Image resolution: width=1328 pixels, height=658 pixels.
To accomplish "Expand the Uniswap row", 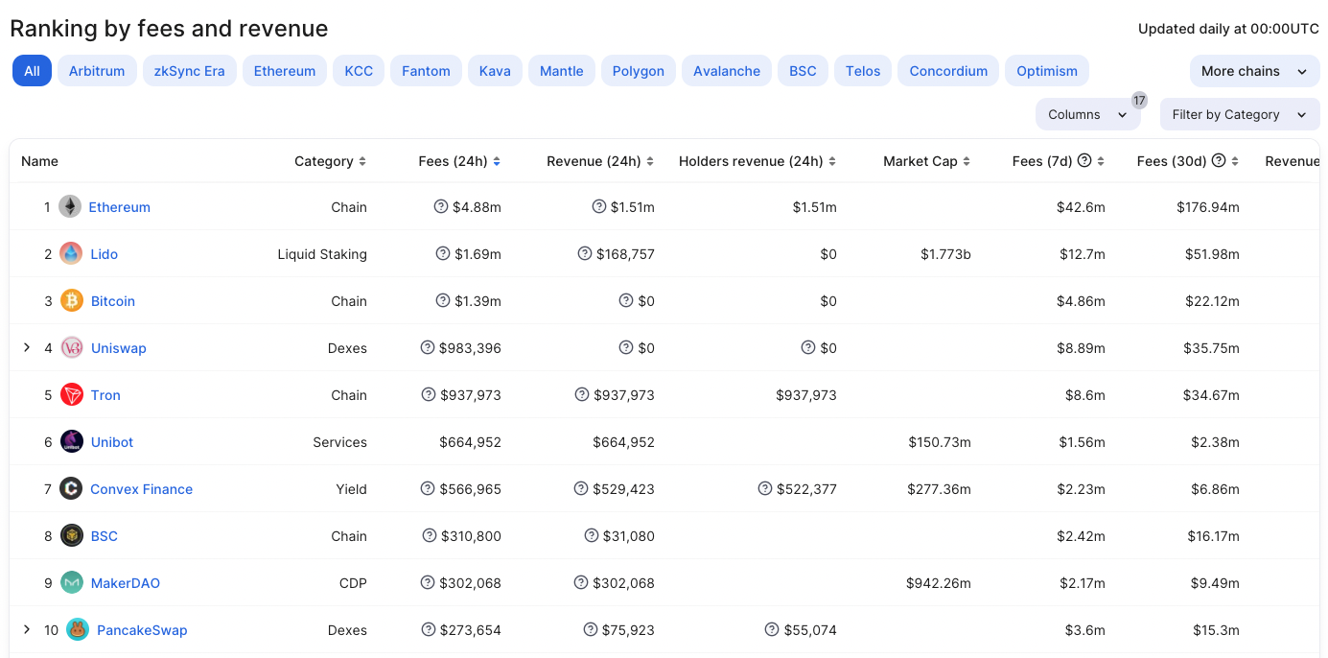I will (x=27, y=347).
